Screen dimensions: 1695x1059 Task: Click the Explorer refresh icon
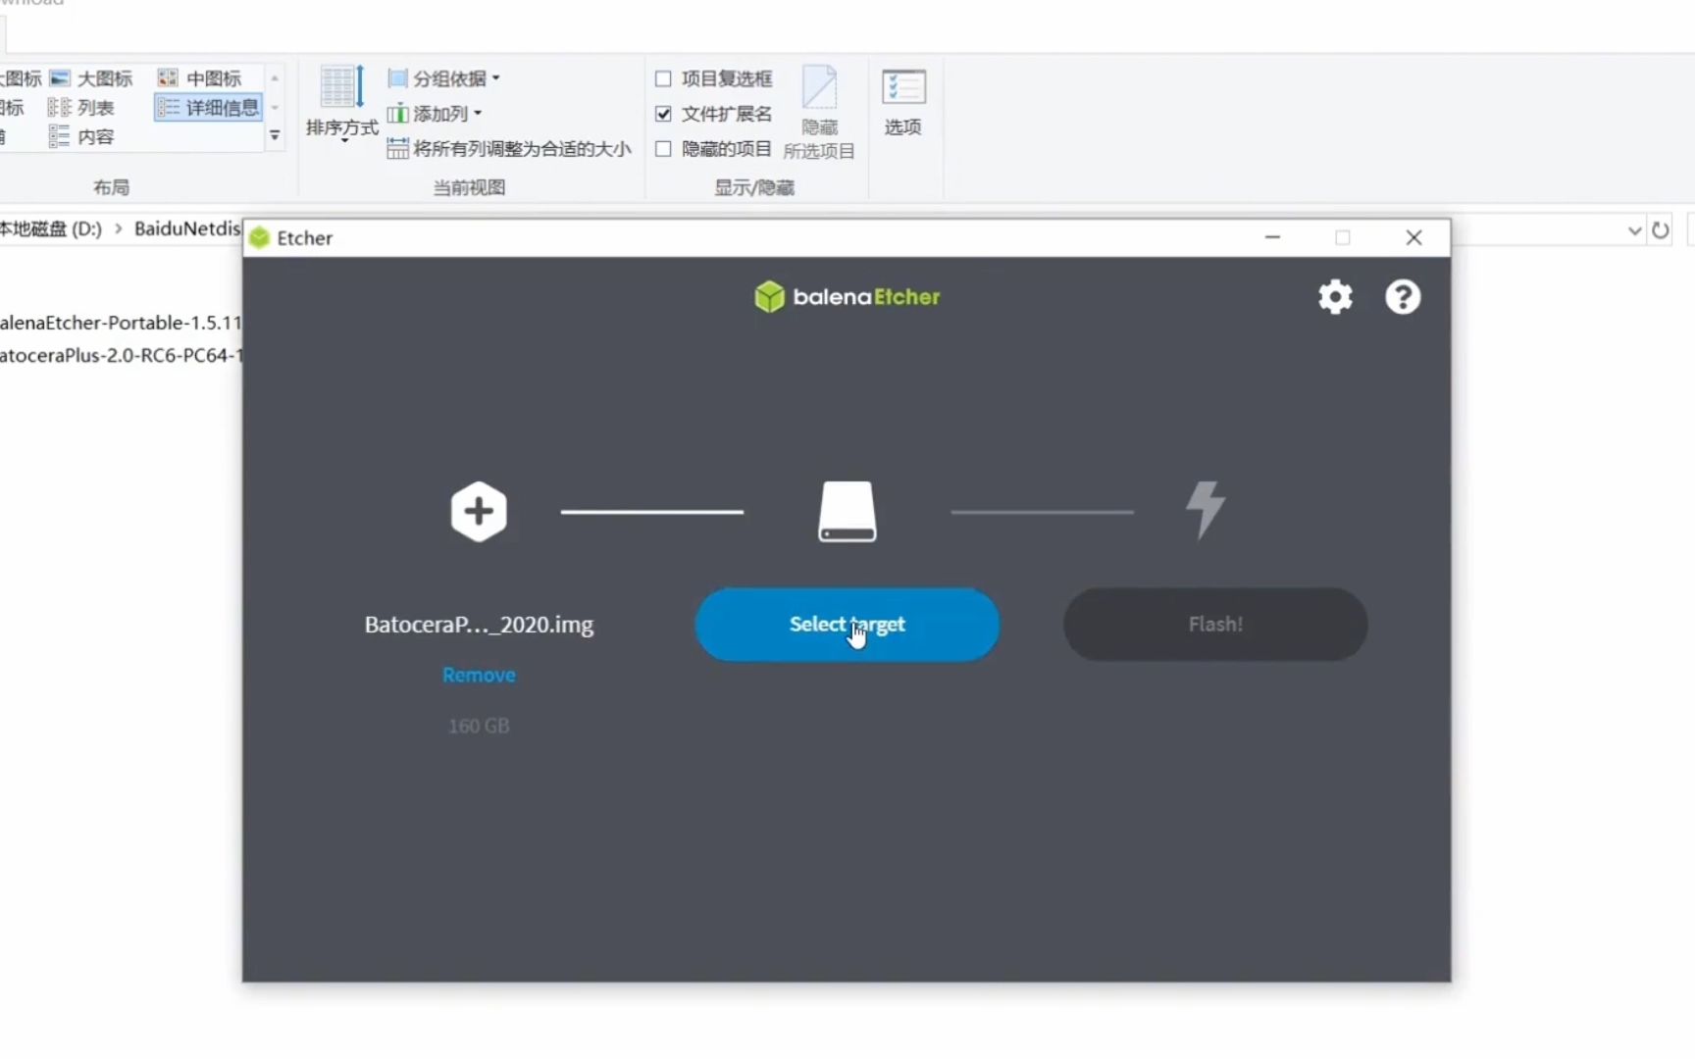tap(1660, 230)
